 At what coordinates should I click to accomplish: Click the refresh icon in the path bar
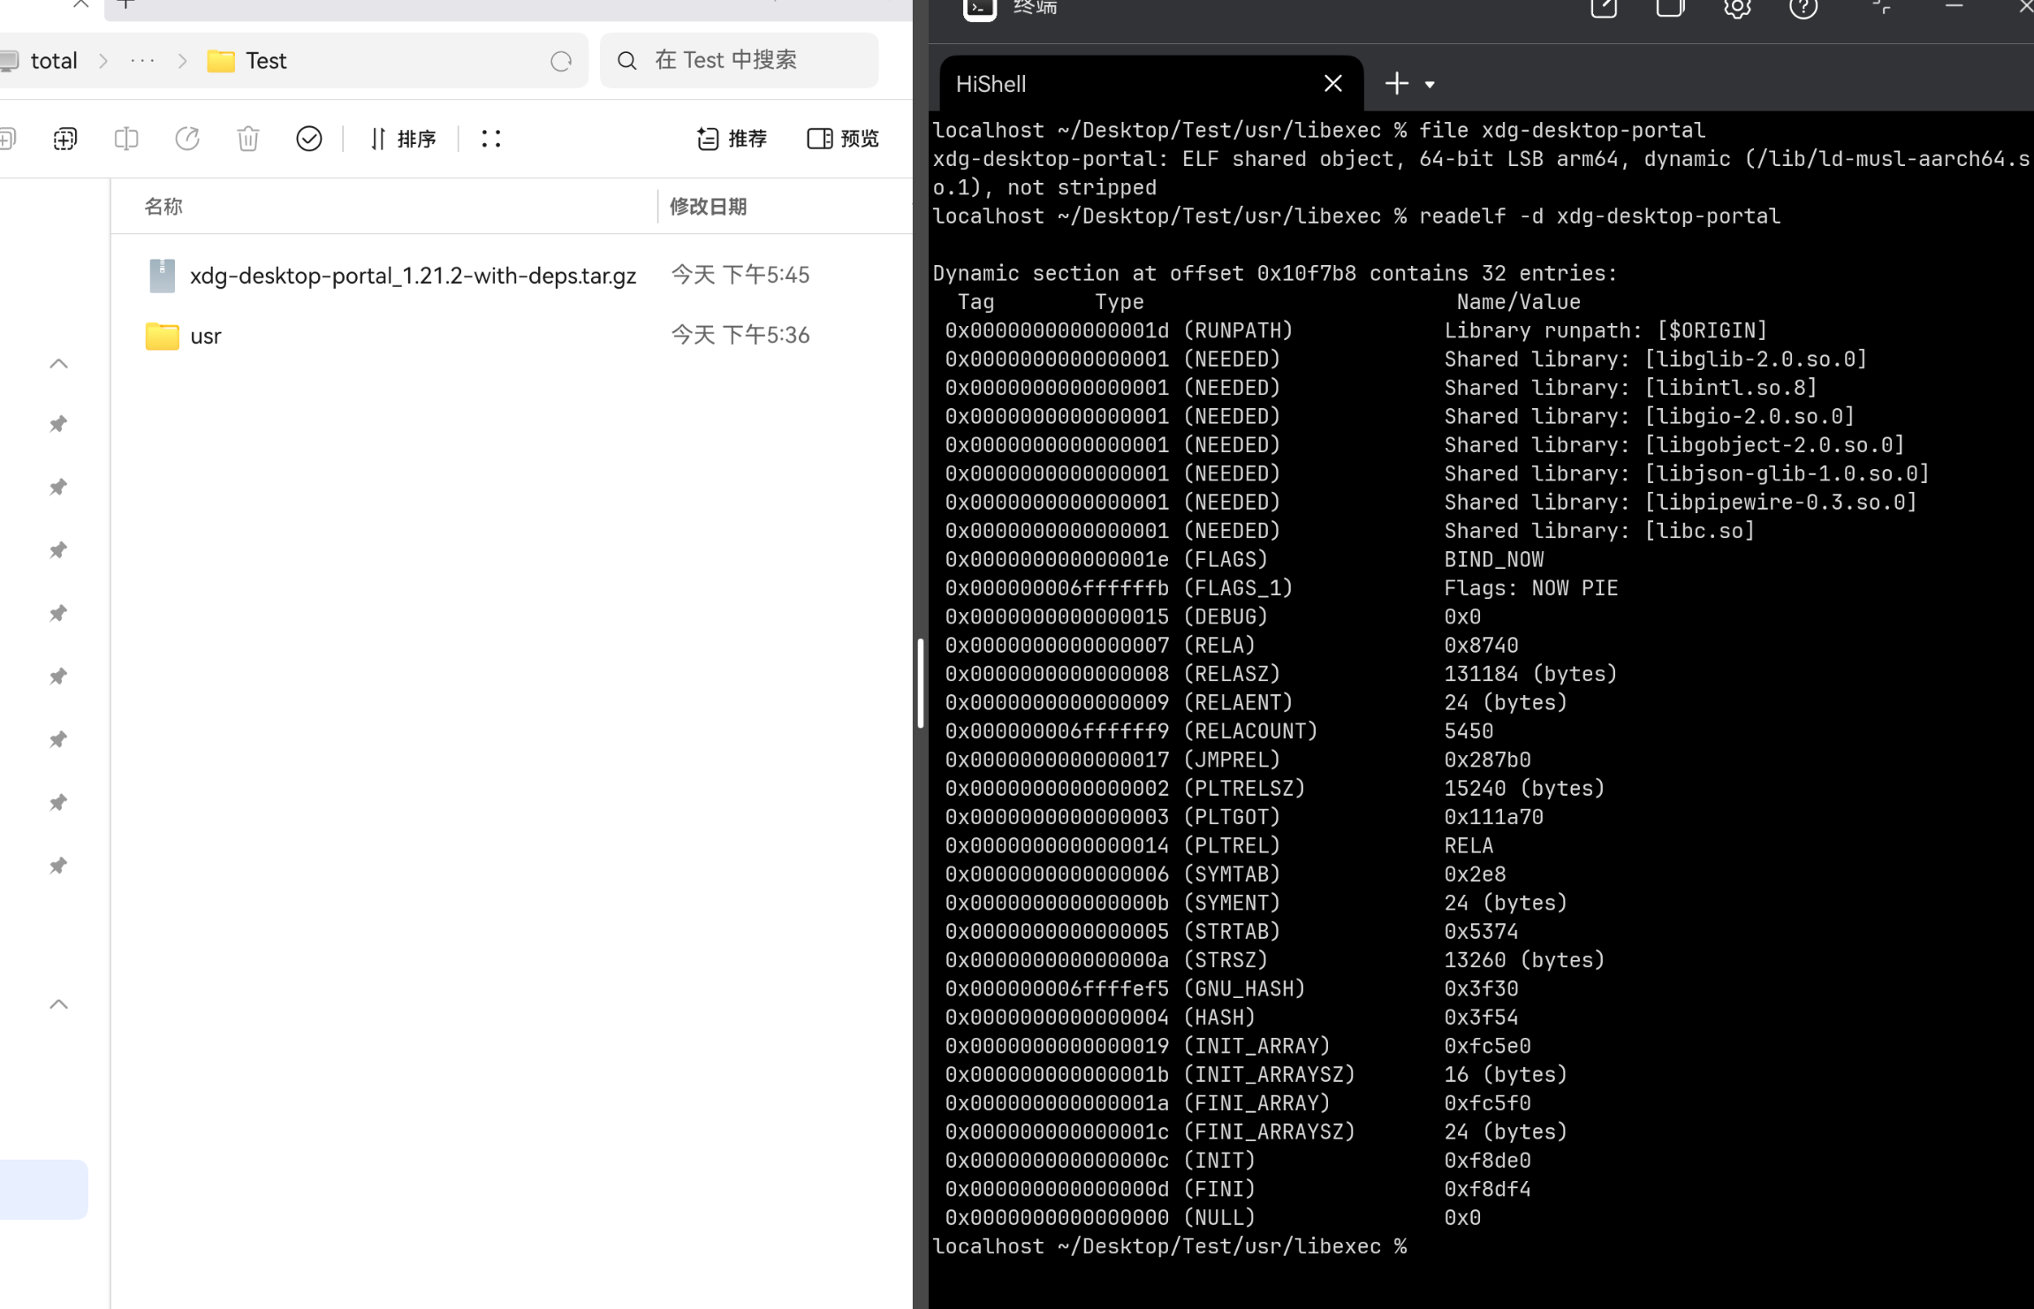pyautogui.click(x=561, y=61)
